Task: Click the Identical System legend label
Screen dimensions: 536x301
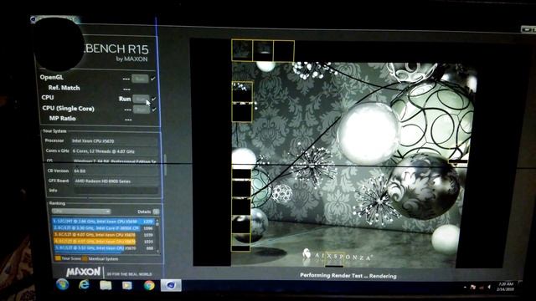Action: point(103,259)
